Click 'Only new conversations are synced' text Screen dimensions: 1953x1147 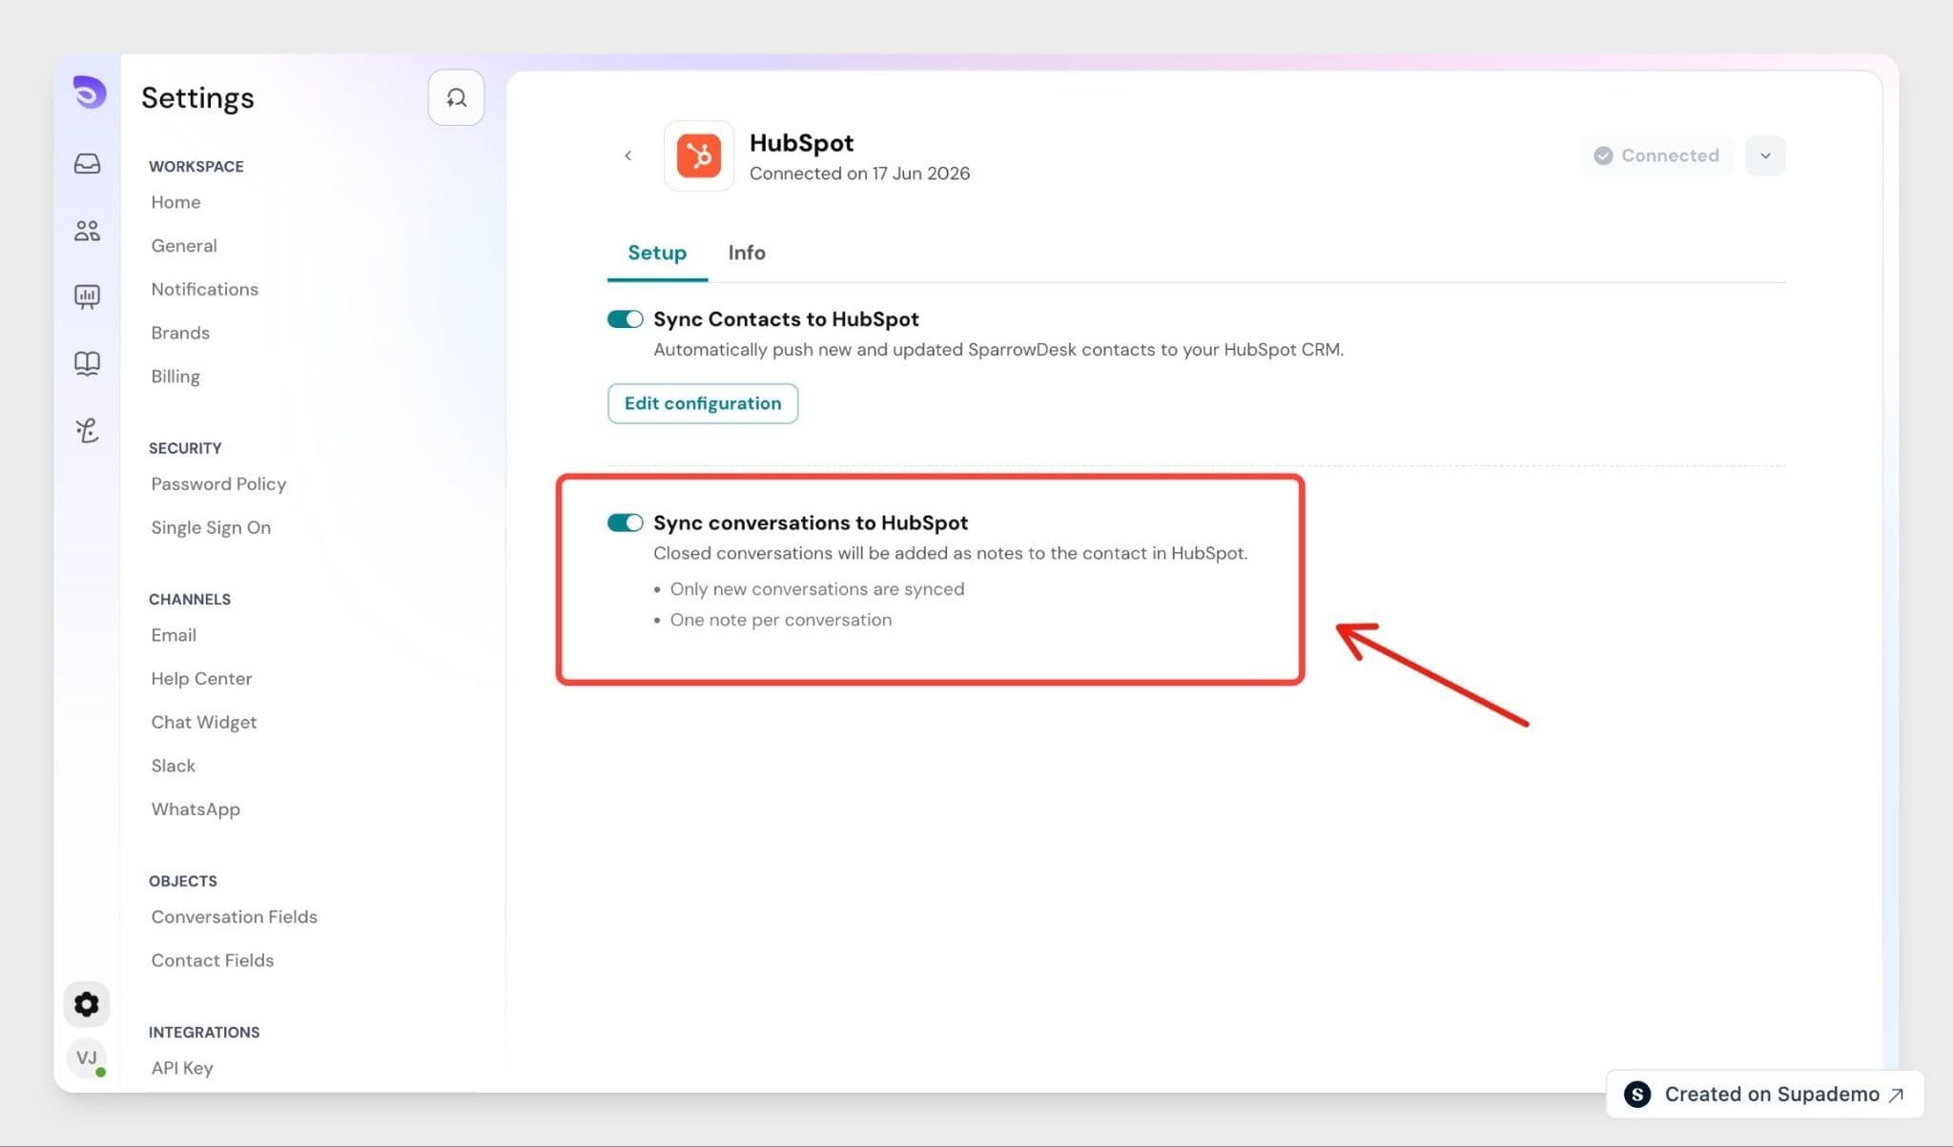[817, 589]
